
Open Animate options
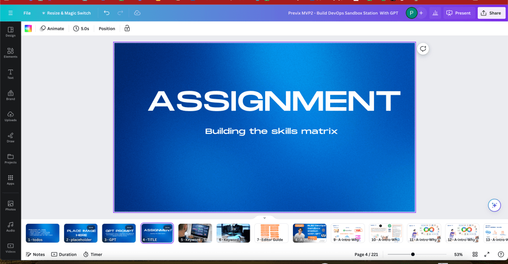point(52,28)
